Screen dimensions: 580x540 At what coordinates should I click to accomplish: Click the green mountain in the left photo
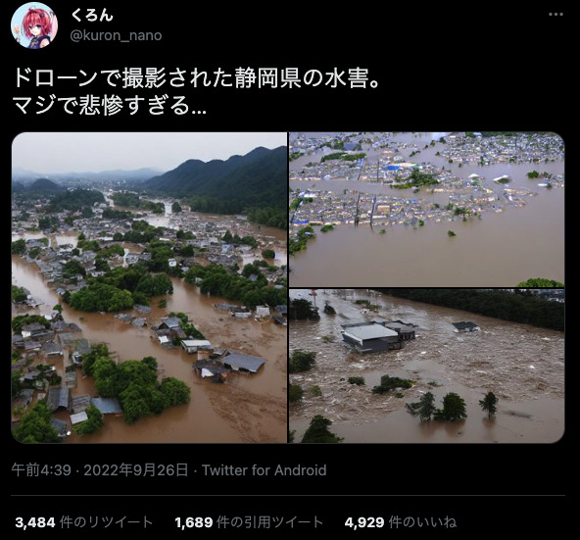click(222, 181)
